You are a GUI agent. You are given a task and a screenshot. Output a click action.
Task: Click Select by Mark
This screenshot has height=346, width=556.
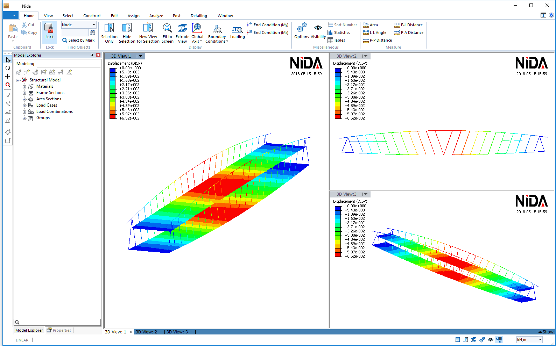tap(78, 40)
